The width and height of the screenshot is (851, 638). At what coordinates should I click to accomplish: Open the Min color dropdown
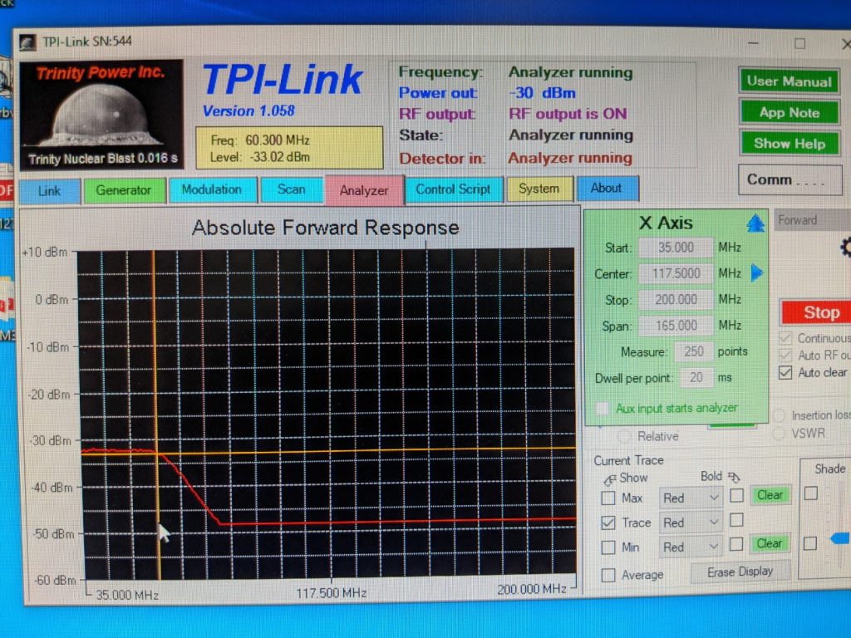[691, 547]
